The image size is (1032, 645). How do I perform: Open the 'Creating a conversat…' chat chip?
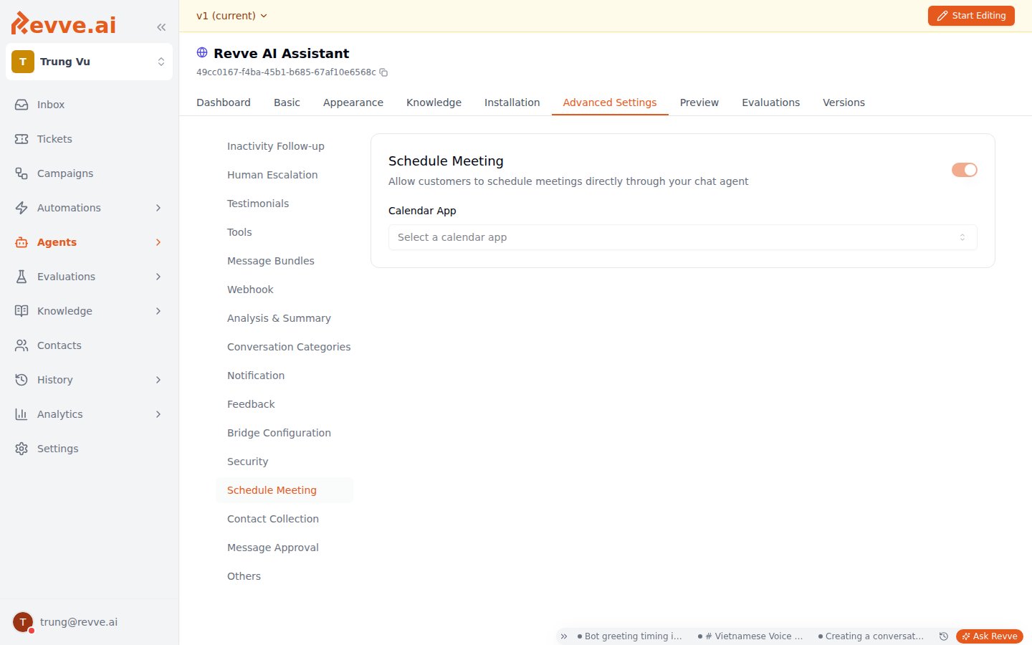coord(871,636)
